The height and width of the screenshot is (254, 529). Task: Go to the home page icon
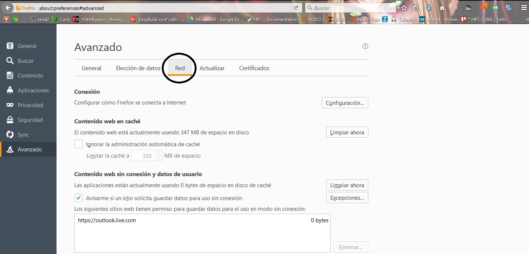pyautogui.click(x=442, y=8)
